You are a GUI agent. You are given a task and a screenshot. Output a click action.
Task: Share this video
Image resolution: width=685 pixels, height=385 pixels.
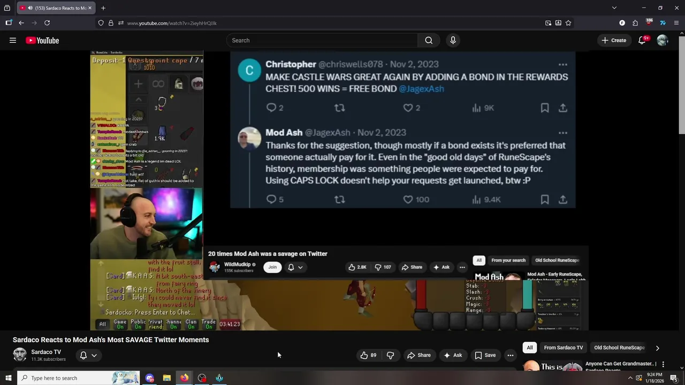(x=419, y=355)
